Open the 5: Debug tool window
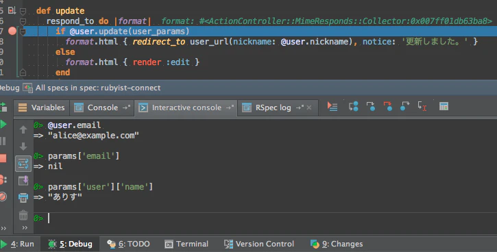The height and width of the screenshot is (252, 497). (71, 244)
